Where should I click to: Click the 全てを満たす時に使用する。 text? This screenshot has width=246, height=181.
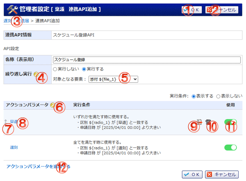(98, 143)
